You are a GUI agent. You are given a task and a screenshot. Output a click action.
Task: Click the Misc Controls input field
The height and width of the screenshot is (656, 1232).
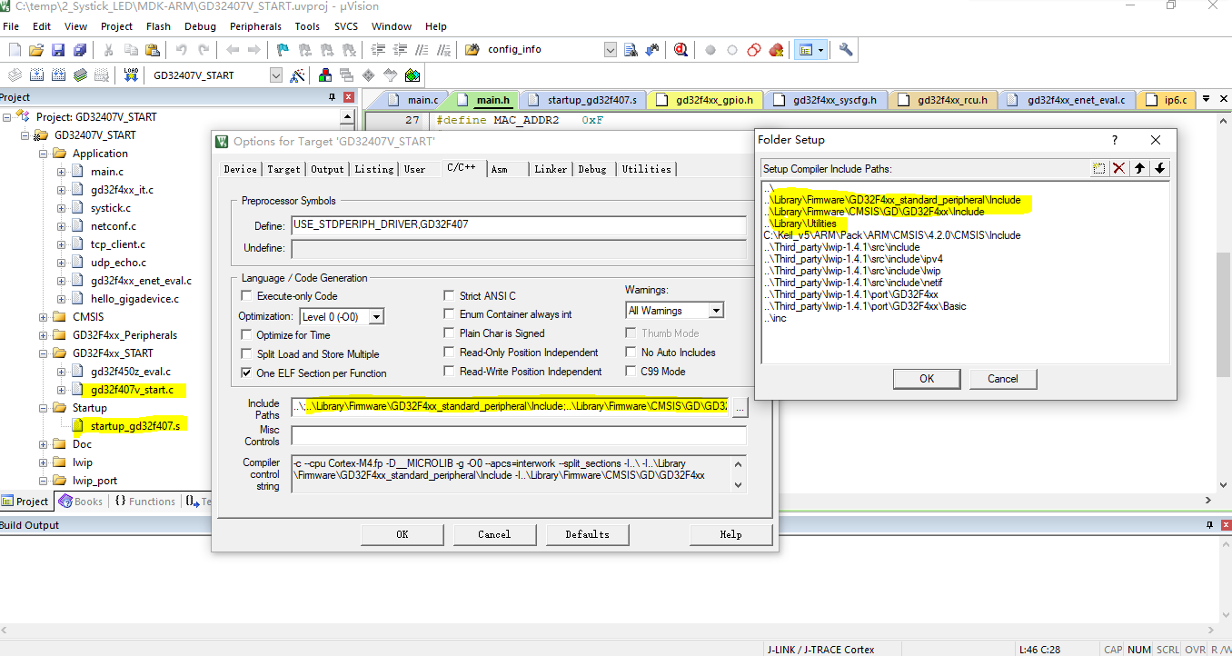(x=518, y=435)
